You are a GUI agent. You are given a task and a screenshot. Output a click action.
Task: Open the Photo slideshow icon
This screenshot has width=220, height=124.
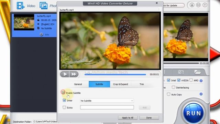pyautogui.click(x=44, y=6)
